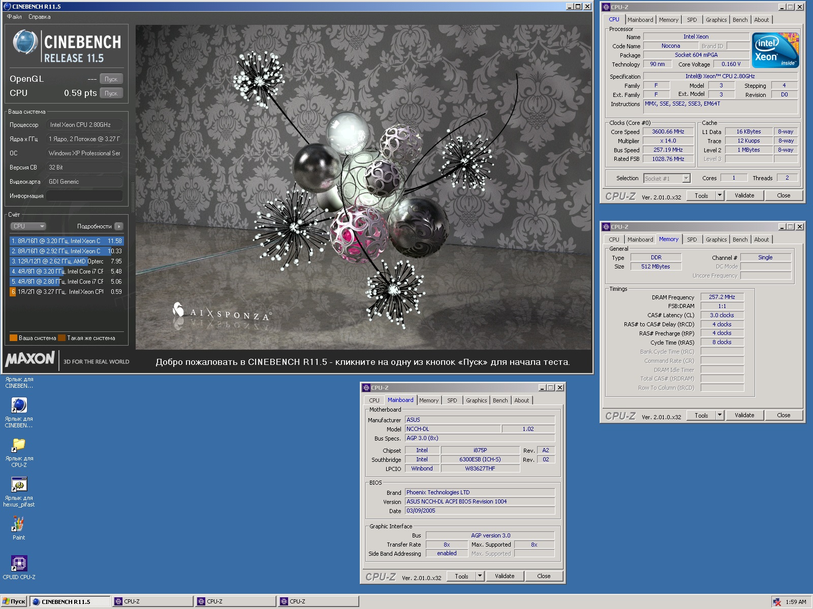Click the brown Такая же система swatch
813x609 pixels.
point(61,338)
